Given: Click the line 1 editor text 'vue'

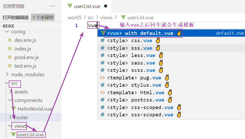Looking at the screenshot, I should click(93, 26).
